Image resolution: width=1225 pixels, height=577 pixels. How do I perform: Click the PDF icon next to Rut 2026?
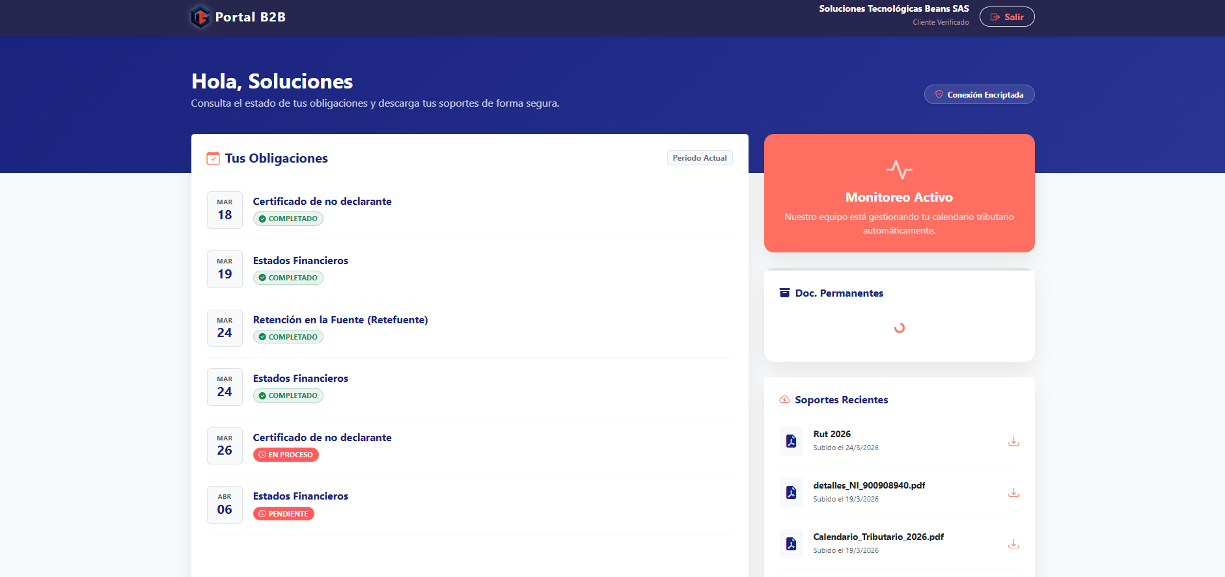click(791, 441)
